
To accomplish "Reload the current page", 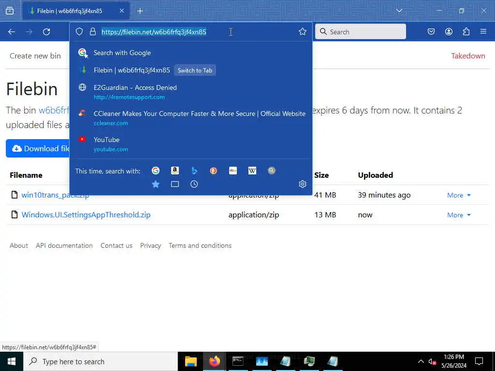I will pyautogui.click(x=46, y=31).
